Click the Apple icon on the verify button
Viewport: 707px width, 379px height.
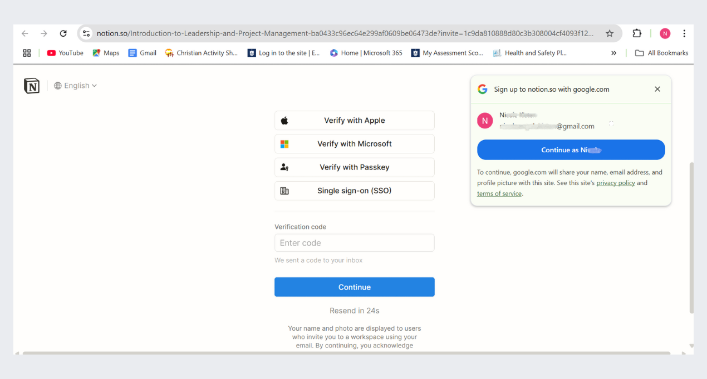tap(284, 120)
